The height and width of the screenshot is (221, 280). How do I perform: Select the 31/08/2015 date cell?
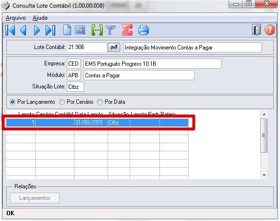pyautogui.click(x=91, y=123)
